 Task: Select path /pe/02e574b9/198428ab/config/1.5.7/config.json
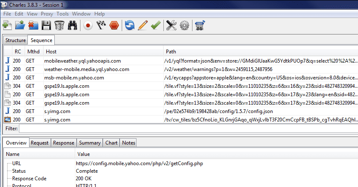click(218, 111)
